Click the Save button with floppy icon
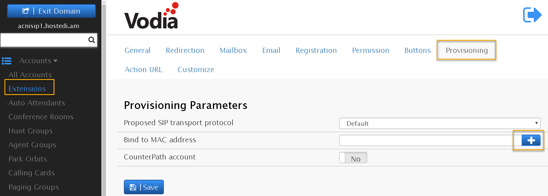The height and width of the screenshot is (196, 548). [x=144, y=187]
